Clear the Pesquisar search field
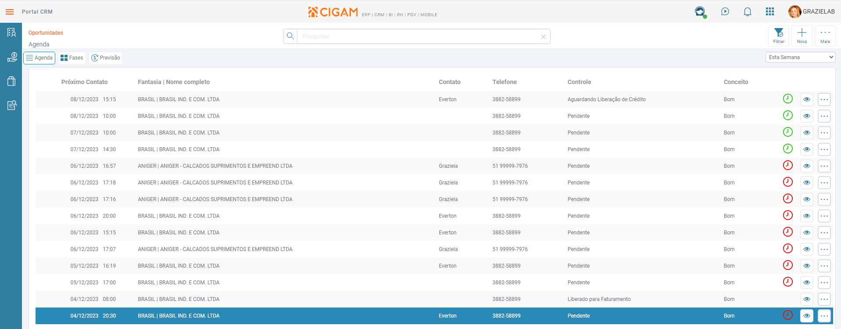The width and height of the screenshot is (841, 329). (544, 37)
